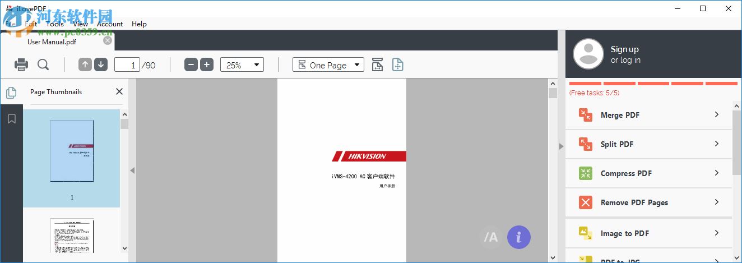742x263 pixels.
Task: Open the Help menu
Action: click(139, 24)
